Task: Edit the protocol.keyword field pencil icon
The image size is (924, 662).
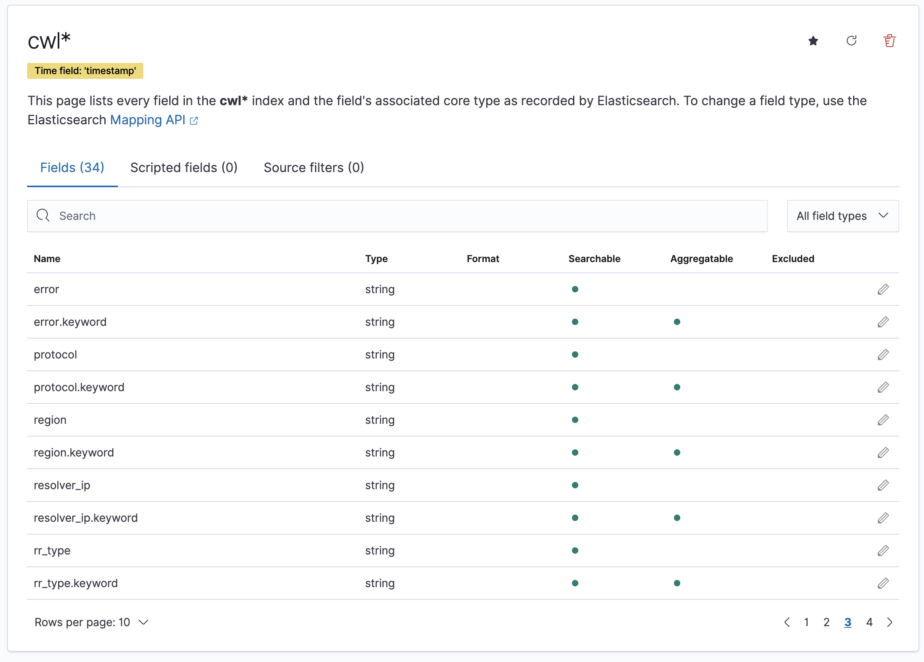Action: click(x=883, y=387)
